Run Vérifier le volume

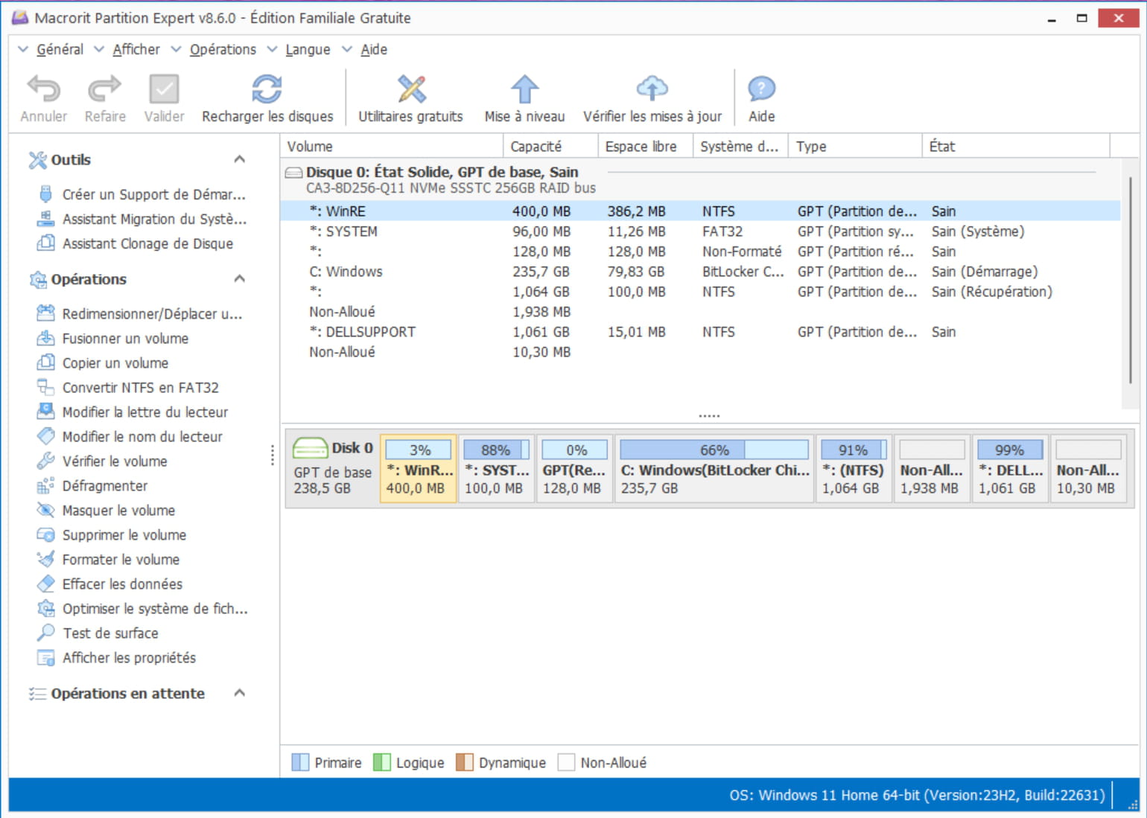103,461
